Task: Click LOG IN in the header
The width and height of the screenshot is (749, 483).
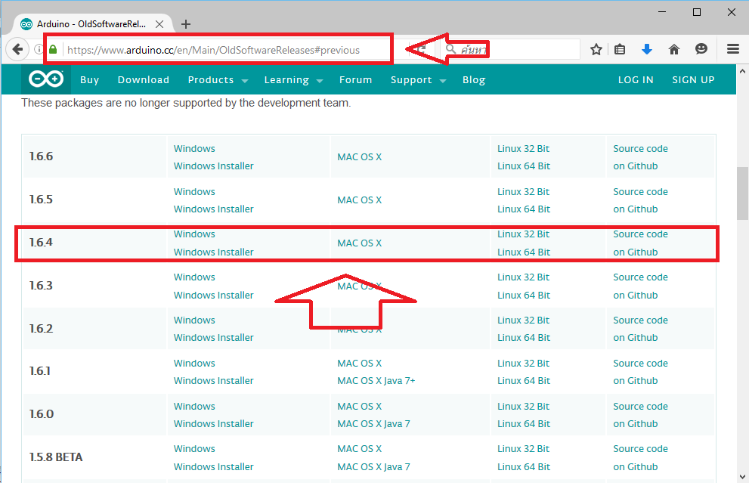Action: [x=636, y=80]
